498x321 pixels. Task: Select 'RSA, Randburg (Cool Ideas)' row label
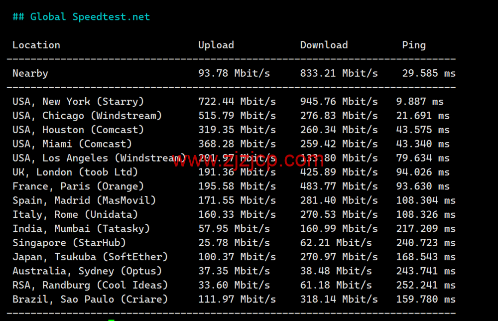pyautogui.click(x=90, y=286)
